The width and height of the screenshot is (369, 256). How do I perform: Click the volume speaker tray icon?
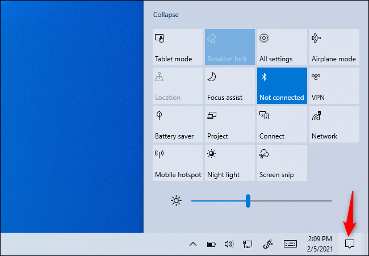[x=229, y=245]
